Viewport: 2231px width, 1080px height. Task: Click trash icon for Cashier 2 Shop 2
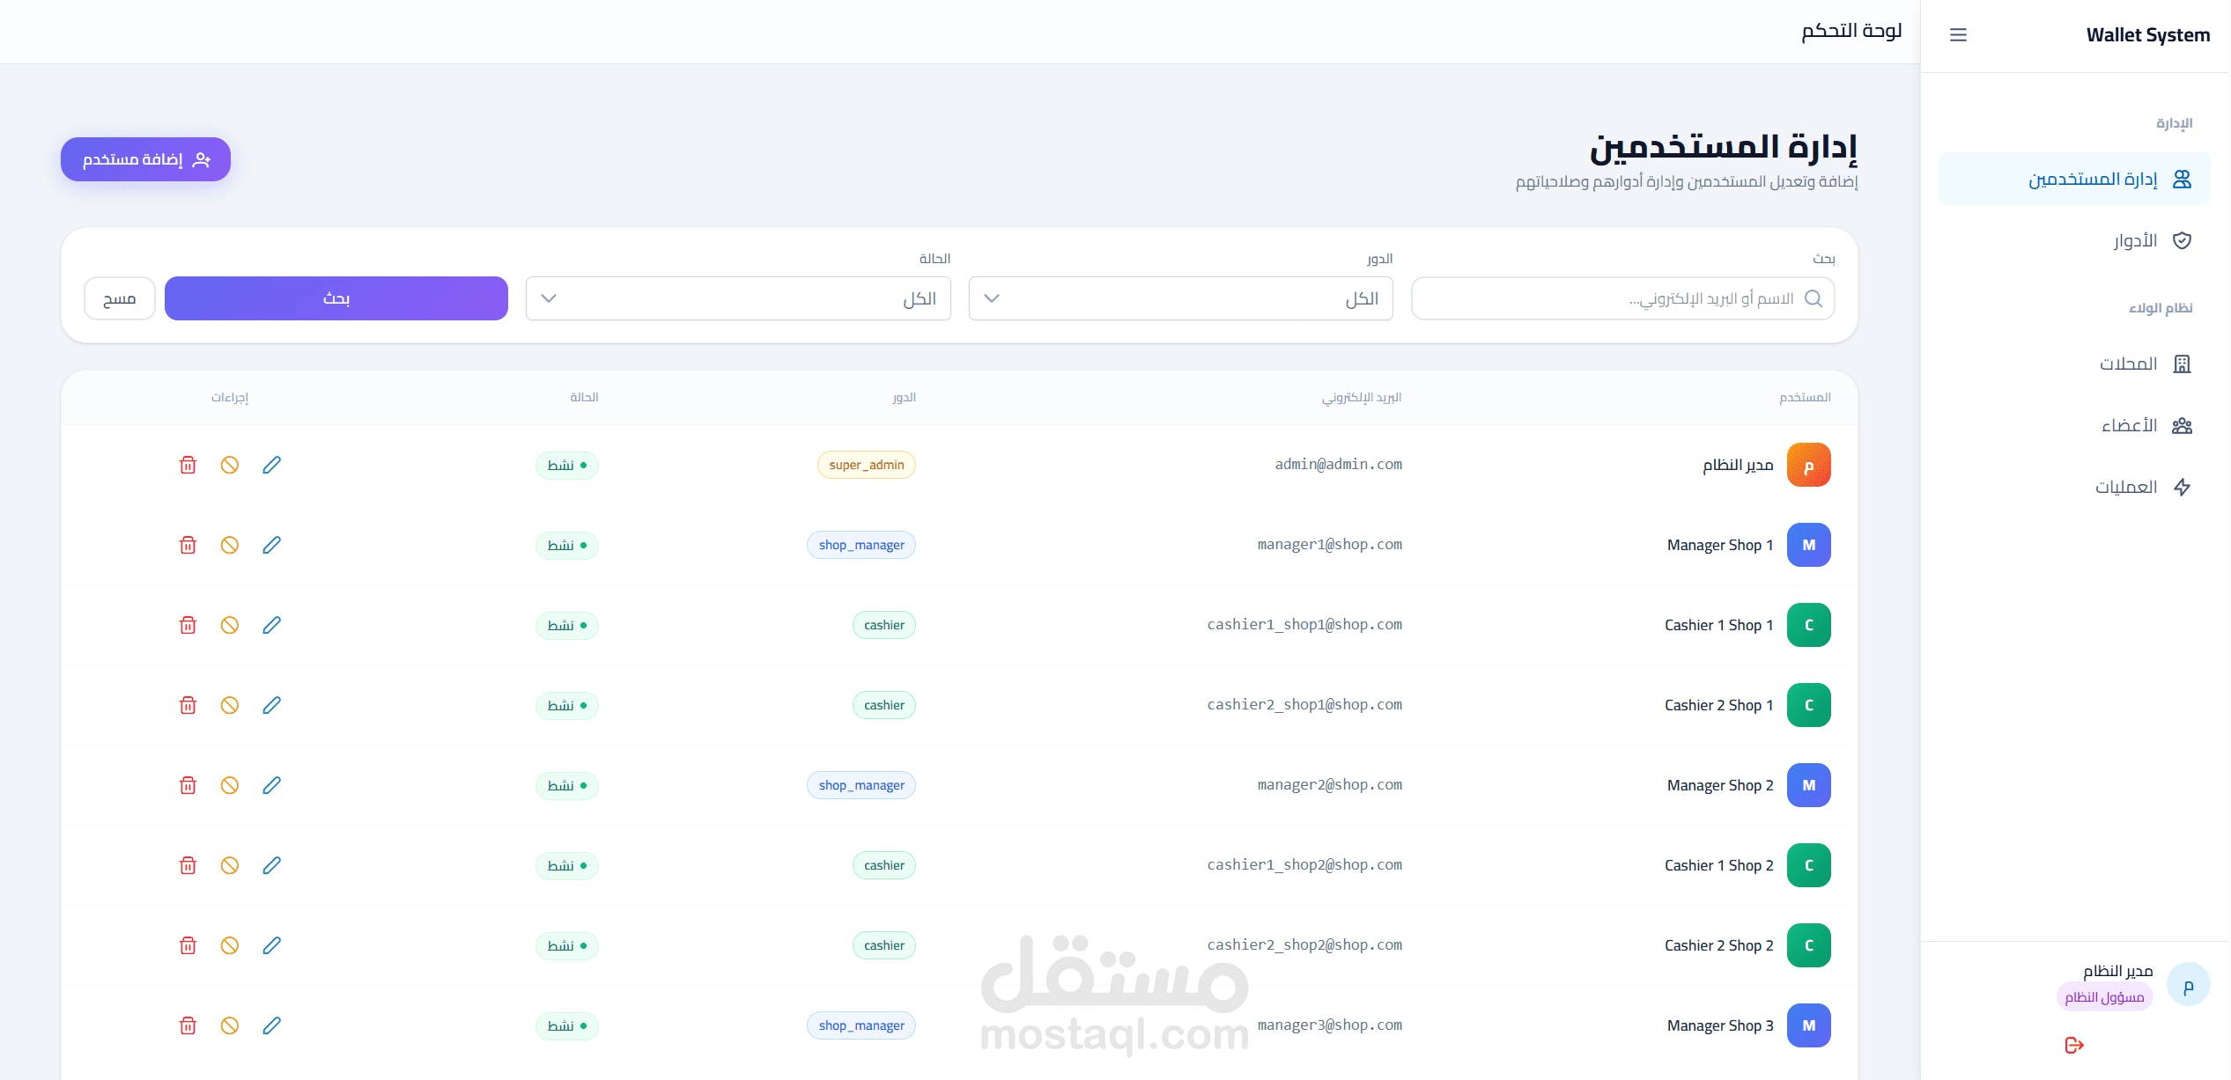click(188, 945)
